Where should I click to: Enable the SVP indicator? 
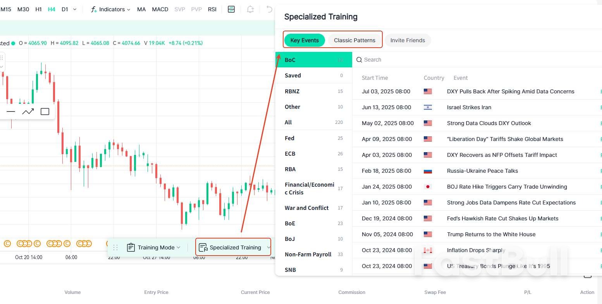click(179, 9)
